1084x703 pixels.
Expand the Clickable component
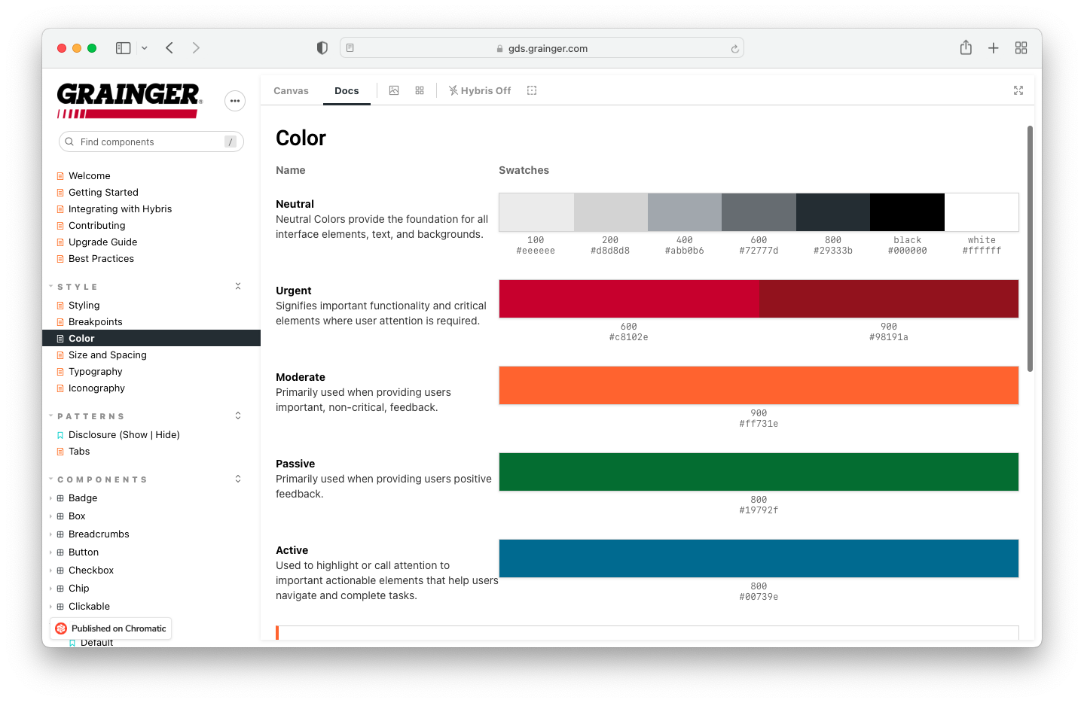[x=89, y=607]
